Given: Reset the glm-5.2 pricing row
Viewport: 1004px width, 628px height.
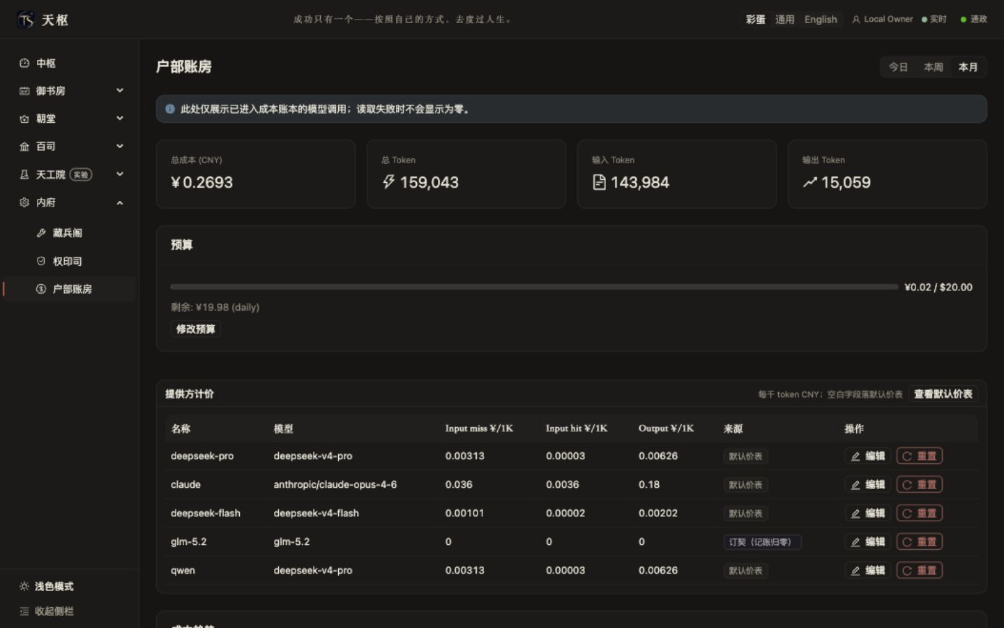Looking at the screenshot, I should (920, 542).
